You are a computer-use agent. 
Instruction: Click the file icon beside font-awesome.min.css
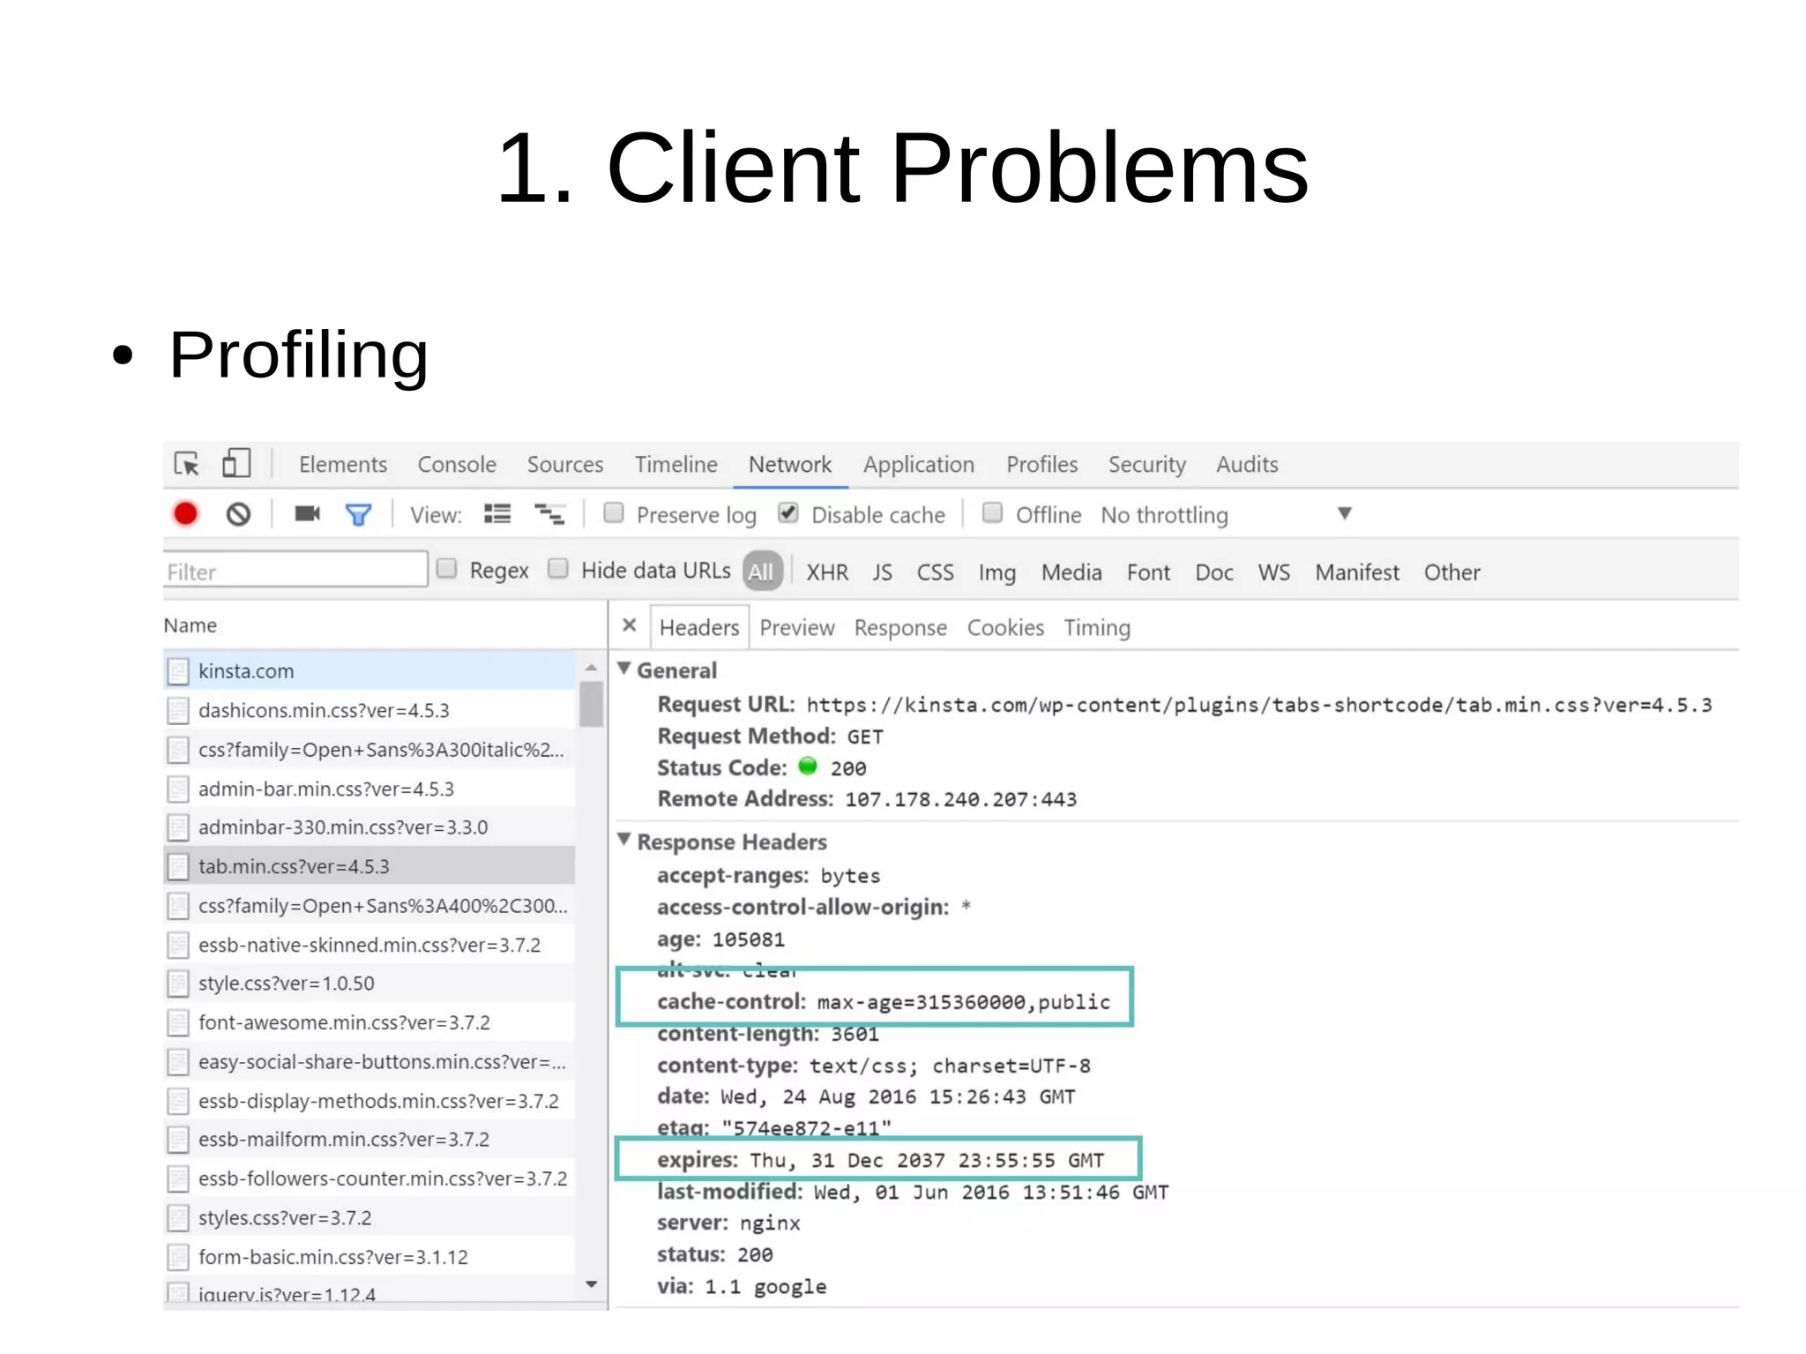pos(178,1022)
